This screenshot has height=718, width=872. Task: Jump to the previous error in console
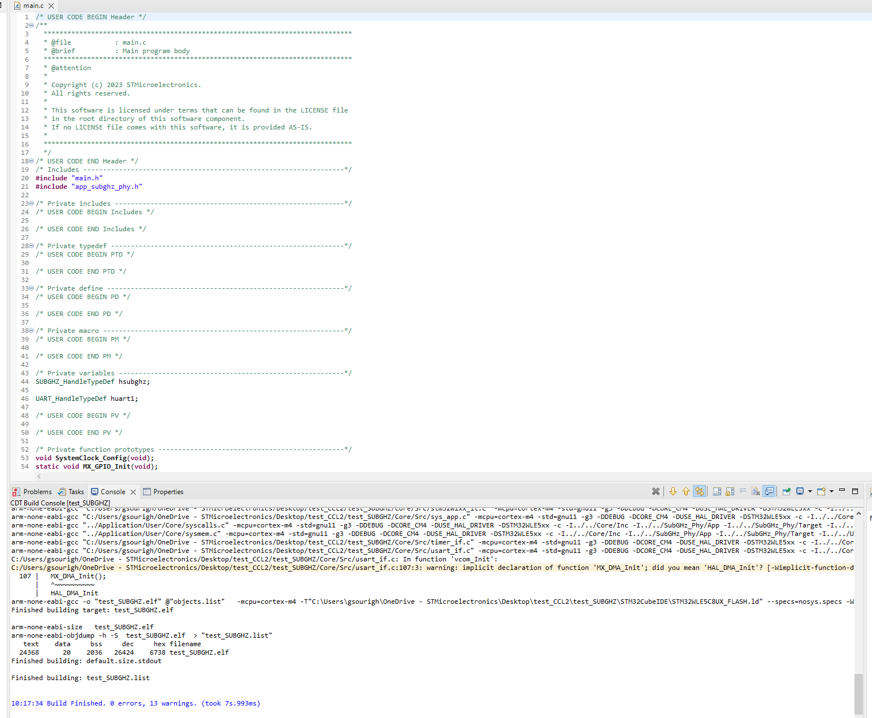point(686,491)
